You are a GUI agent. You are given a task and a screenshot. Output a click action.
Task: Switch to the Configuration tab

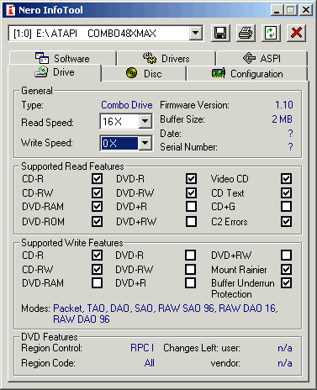(247, 74)
